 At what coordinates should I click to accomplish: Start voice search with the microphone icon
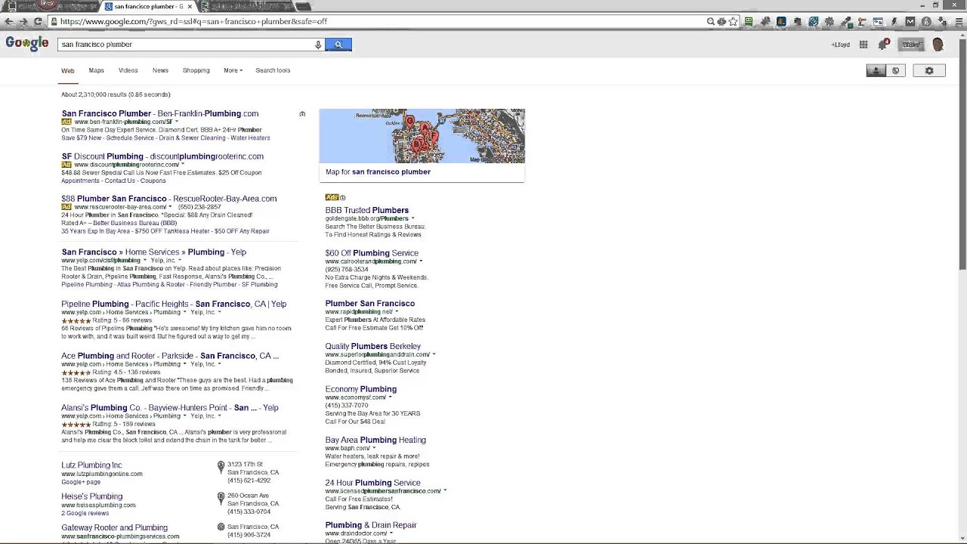coord(318,45)
